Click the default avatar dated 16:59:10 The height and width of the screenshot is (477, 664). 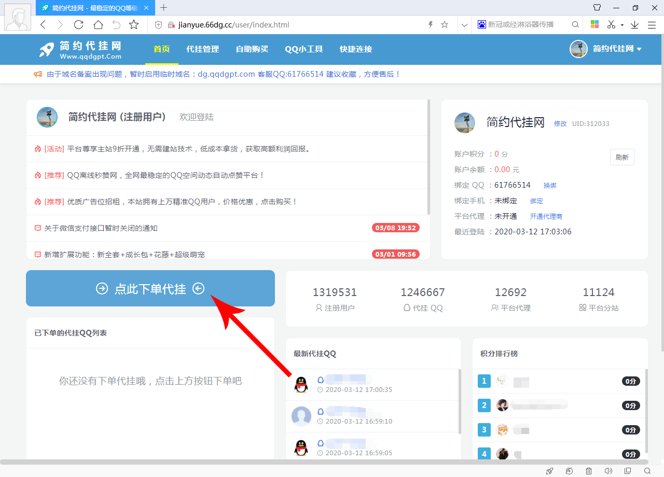[x=301, y=416]
